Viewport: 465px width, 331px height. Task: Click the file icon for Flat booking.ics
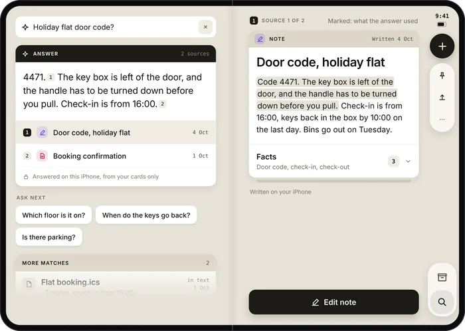click(x=29, y=284)
